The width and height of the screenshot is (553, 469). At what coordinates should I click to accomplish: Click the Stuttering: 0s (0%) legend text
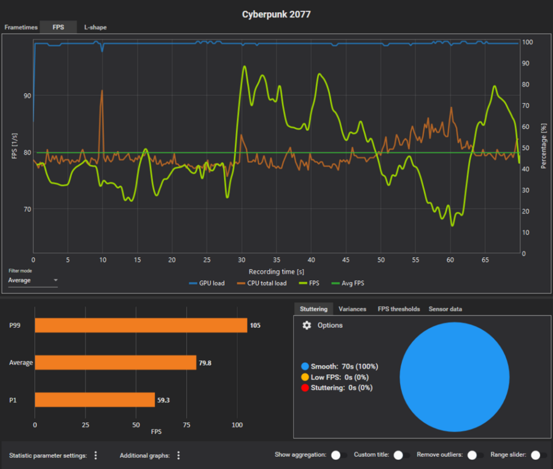click(x=342, y=387)
